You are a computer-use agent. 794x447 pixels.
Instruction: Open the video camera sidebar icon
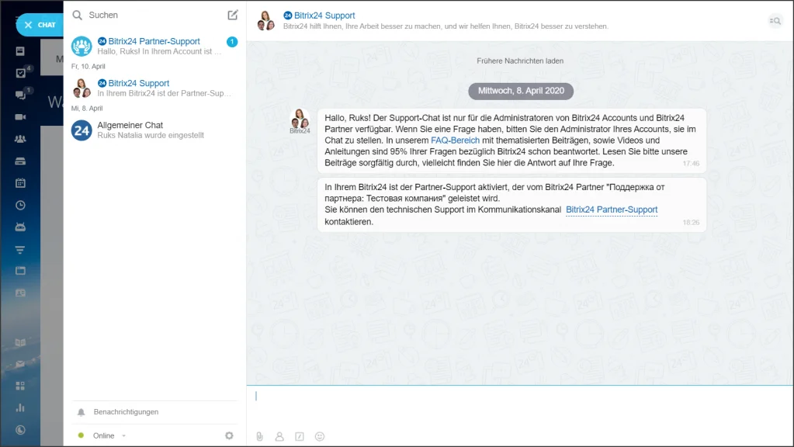point(20,117)
